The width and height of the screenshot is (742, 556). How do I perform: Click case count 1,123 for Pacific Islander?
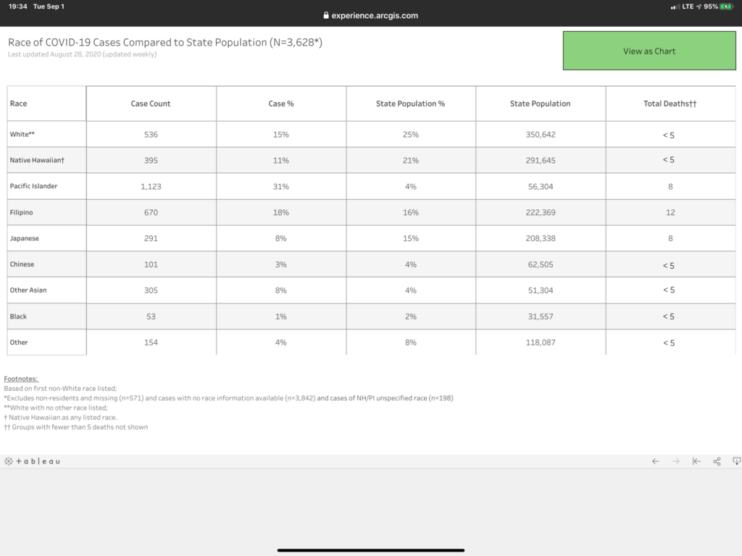pyautogui.click(x=151, y=187)
